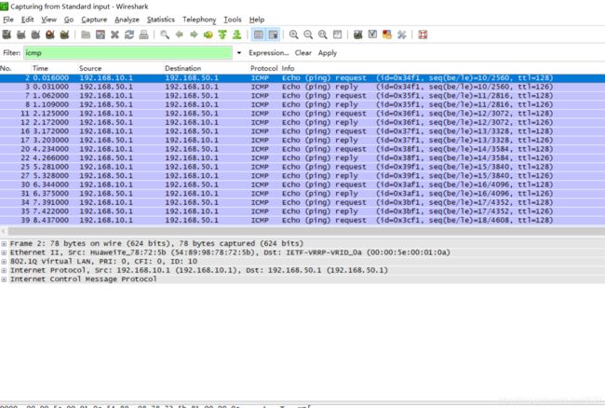Screen dimensions: 605x408
Task: Edit coloring rules icon
Action: pos(387,34)
